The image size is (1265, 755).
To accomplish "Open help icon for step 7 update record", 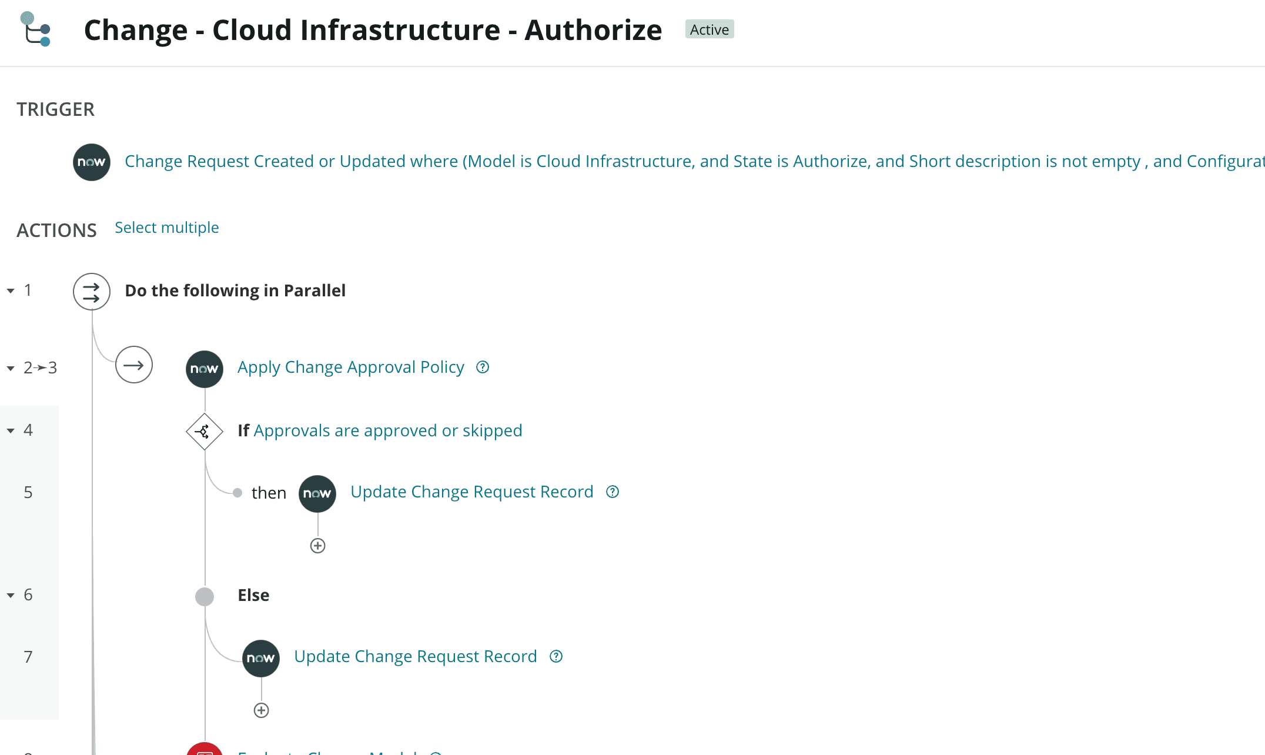I will pos(556,656).
